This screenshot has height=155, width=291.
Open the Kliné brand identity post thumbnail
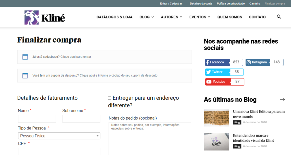[216, 142]
